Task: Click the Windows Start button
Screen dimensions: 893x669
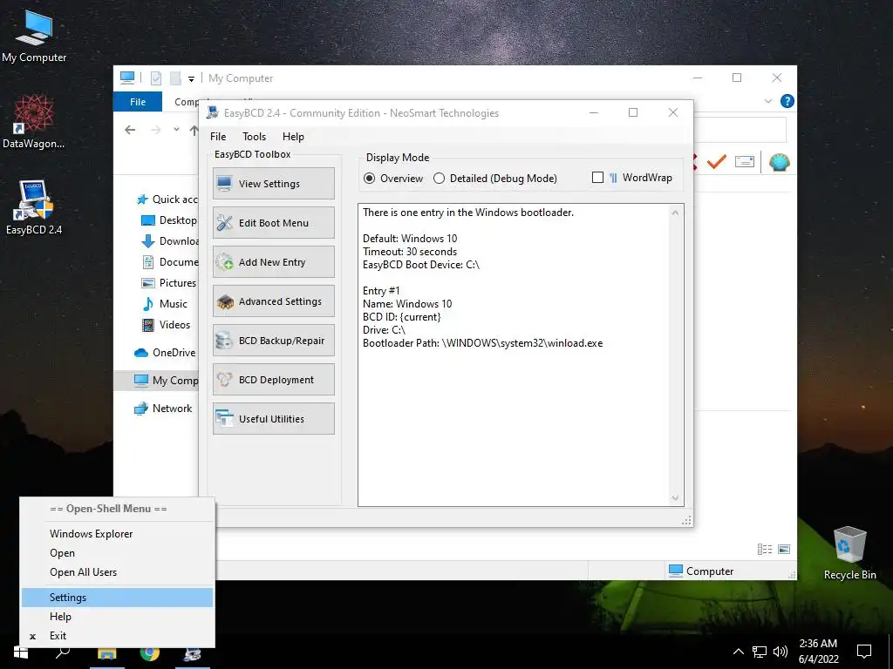Action: click(x=21, y=652)
